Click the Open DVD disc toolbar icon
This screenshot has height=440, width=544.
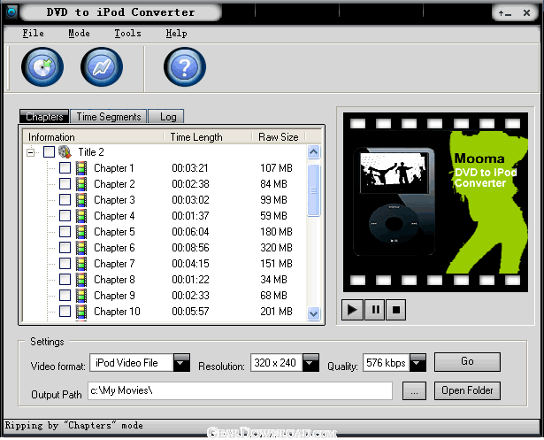tap(42, 67)
